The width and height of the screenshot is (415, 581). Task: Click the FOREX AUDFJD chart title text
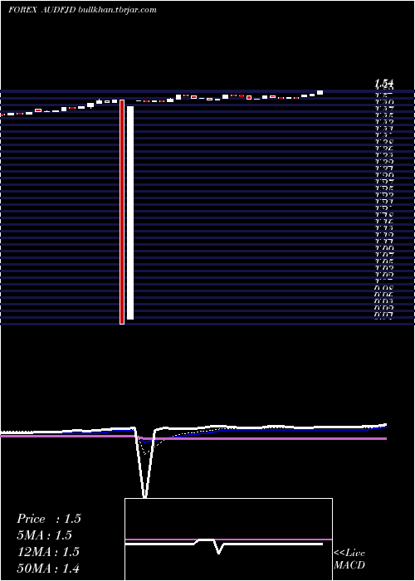point(42,10)
